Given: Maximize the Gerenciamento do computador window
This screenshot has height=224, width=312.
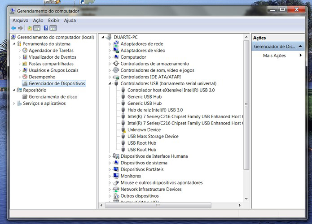Looking at the screenshot, I should tap(282, 9).
